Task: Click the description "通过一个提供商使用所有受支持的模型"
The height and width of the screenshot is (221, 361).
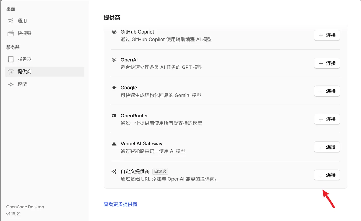Action: click(x=161, y=123)
